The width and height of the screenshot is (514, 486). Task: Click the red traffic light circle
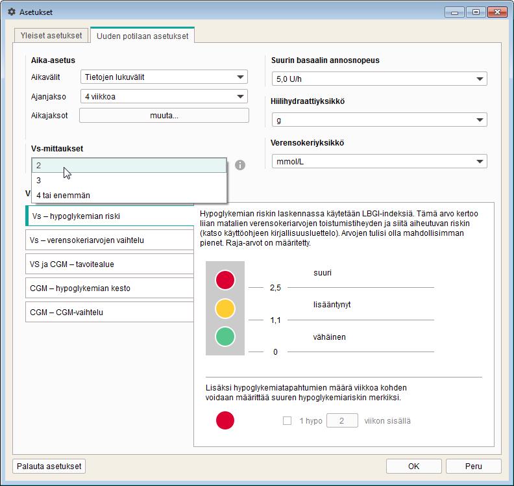point(225,280)
